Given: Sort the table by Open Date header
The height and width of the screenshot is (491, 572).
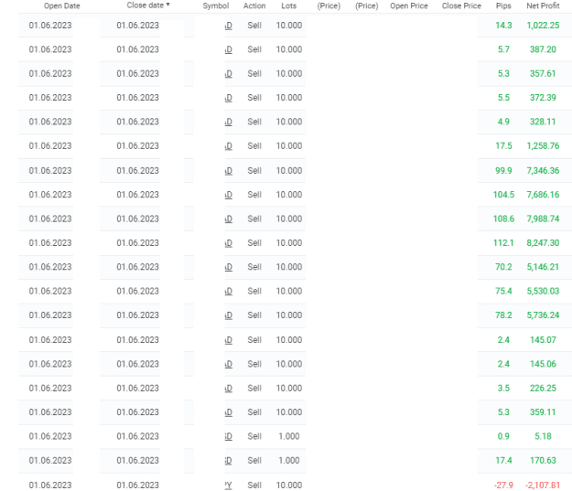Looking at the screenshot, I should [61, 5].
